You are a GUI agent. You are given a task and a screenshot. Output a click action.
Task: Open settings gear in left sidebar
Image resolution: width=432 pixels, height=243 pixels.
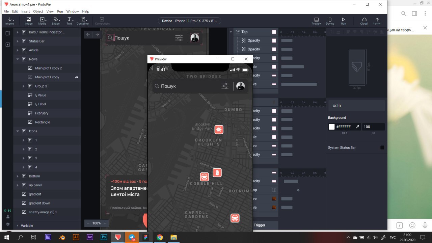8,224
